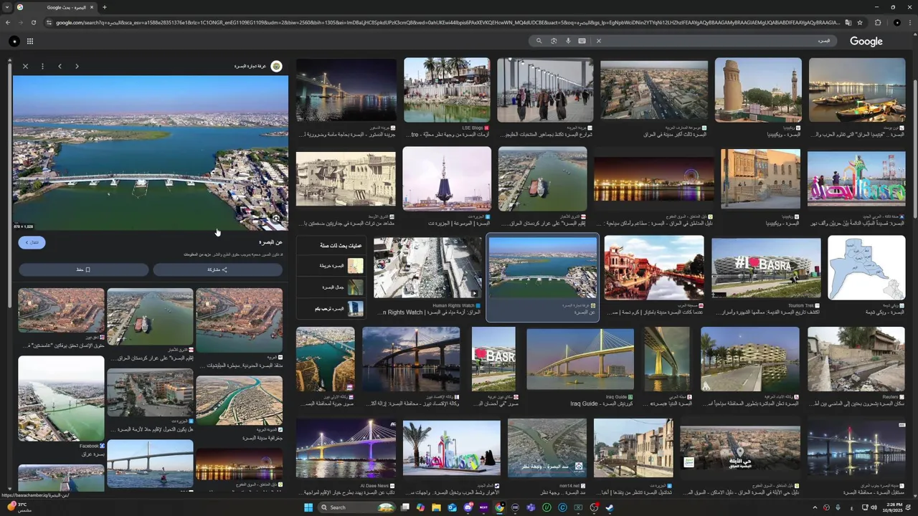Open the old black-and-white Basra photo thumbnail
Viewport: 918px width, 516px height.
coord(346,179)
